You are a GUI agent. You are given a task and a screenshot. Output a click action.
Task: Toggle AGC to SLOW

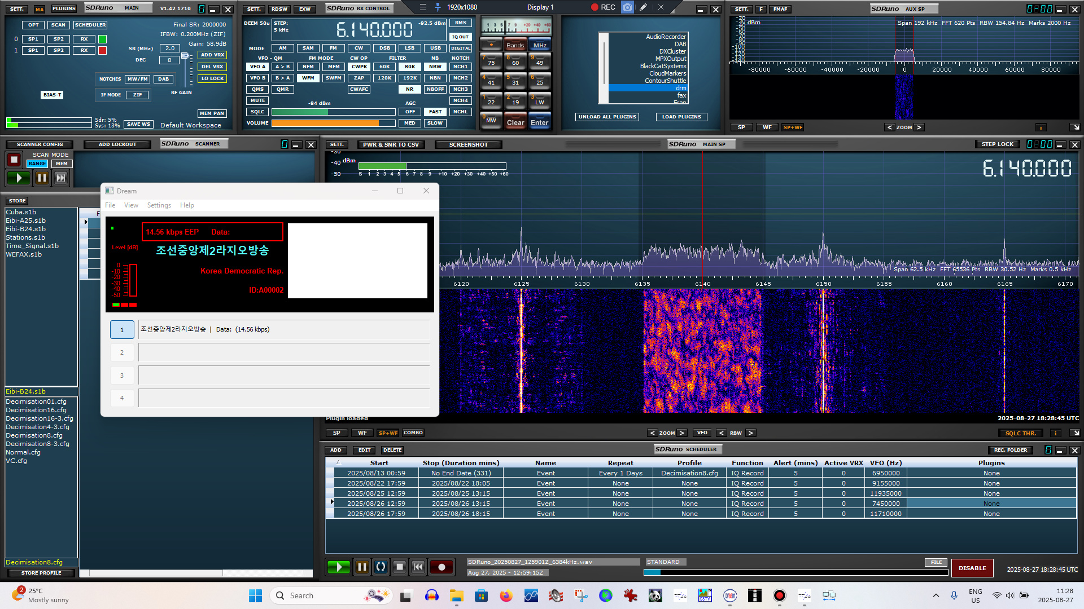[x=435, y=123]
